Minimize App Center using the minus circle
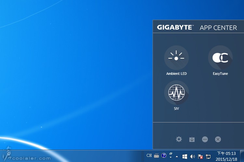Image resolution: width=244 pixels, height=162 pixels. click(205, 139)
